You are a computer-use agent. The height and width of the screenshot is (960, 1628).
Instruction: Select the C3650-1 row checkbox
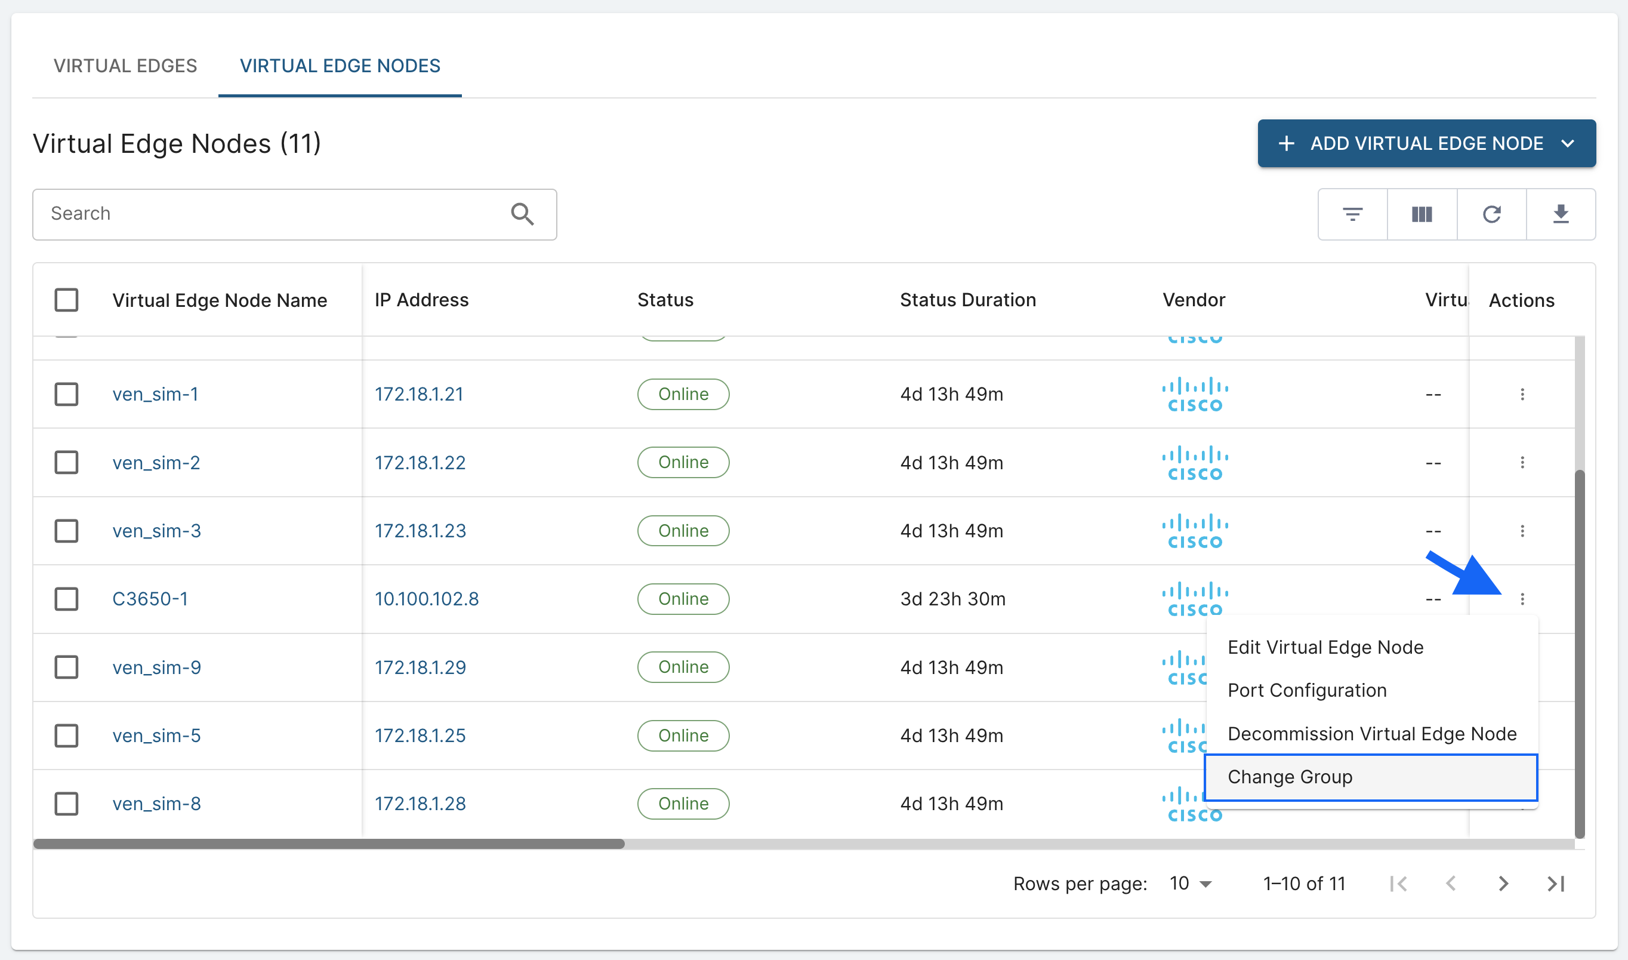(x=67, y=599)
